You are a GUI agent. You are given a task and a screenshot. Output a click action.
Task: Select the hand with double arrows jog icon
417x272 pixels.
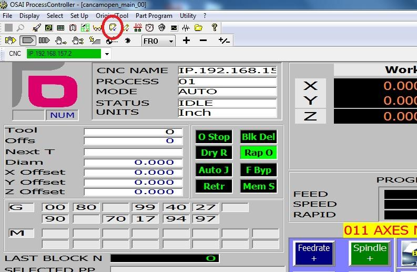pyautogui.click(x=78, y=41)
